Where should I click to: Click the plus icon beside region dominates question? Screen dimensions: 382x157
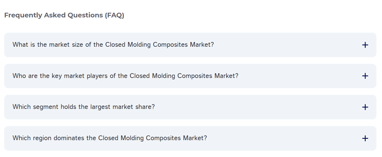tap(365, 138)
